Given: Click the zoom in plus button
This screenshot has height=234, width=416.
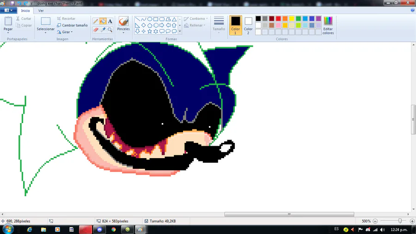Looking at the screenshot, I should [x=412, y=221].
